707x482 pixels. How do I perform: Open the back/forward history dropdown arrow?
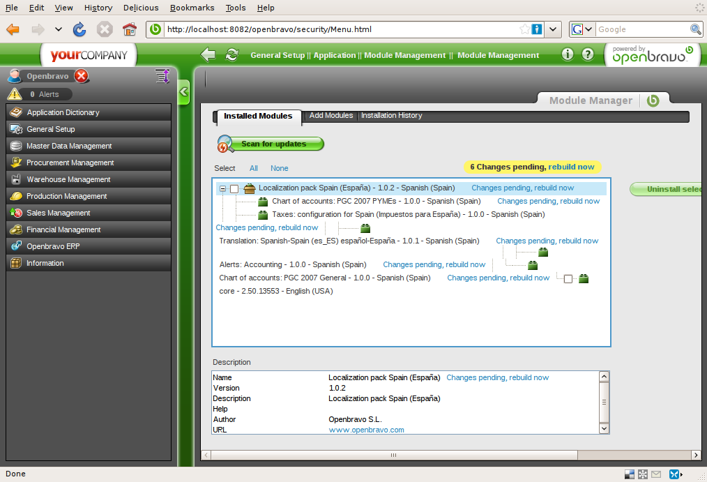click(58, 30)
